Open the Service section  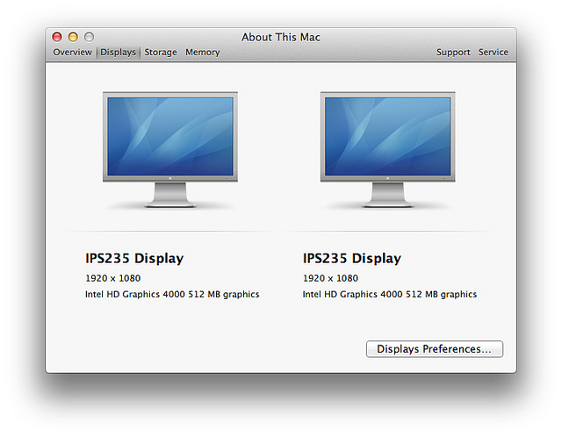[494, 53]
